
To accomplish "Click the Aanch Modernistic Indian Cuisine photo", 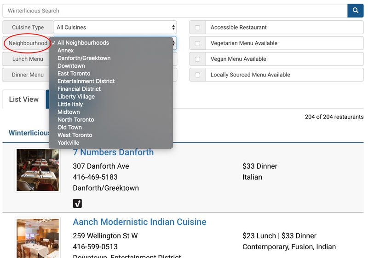I will coord(38,238).
